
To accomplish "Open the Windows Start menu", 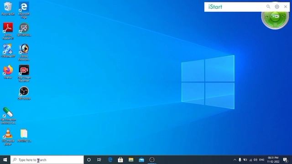I will tap(5, 160).
